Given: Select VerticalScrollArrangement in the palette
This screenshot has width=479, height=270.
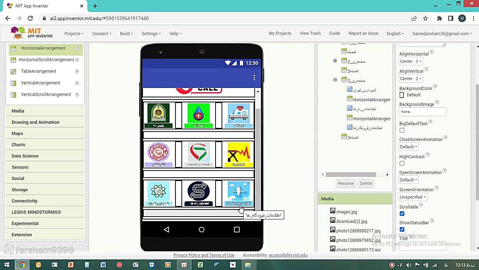Looking at the screenshot, I should point(46,95).
